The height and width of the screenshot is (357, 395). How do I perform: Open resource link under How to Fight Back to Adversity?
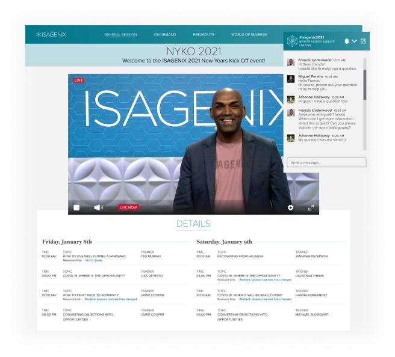[x=110, y=299]
